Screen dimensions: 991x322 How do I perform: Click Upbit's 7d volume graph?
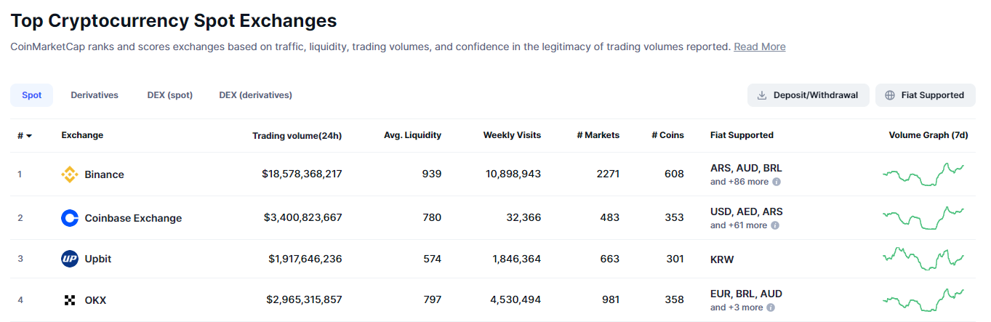923,259
